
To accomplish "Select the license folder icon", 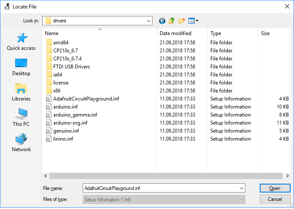I will point(49,83).
